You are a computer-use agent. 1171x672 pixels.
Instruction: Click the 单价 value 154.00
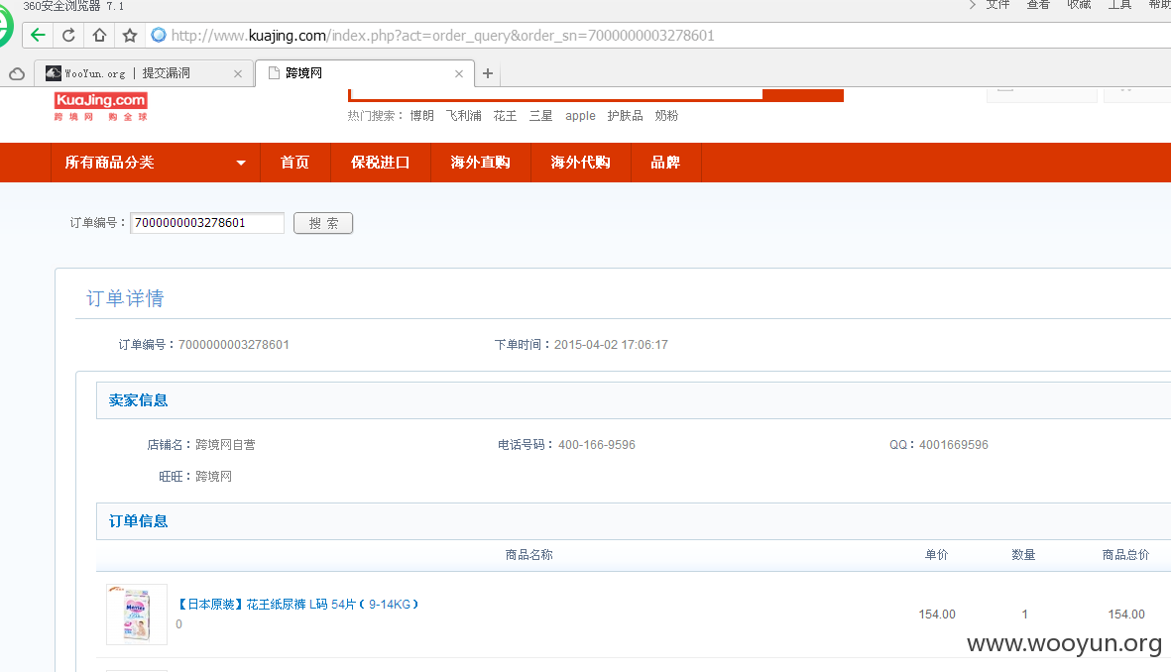(937, 615)
